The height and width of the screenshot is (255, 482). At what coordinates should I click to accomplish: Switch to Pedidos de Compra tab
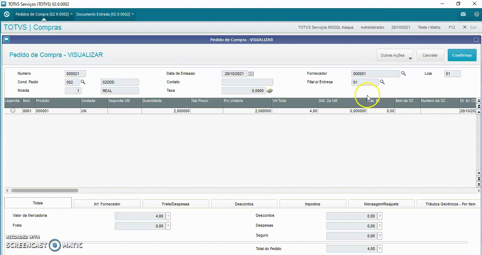pos(42,14)
